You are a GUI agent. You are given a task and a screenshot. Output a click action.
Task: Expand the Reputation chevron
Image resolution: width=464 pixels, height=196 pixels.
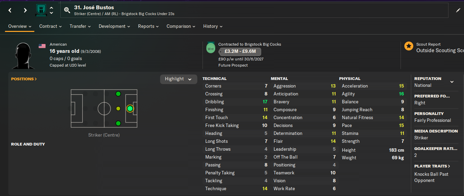pos(452,82)
